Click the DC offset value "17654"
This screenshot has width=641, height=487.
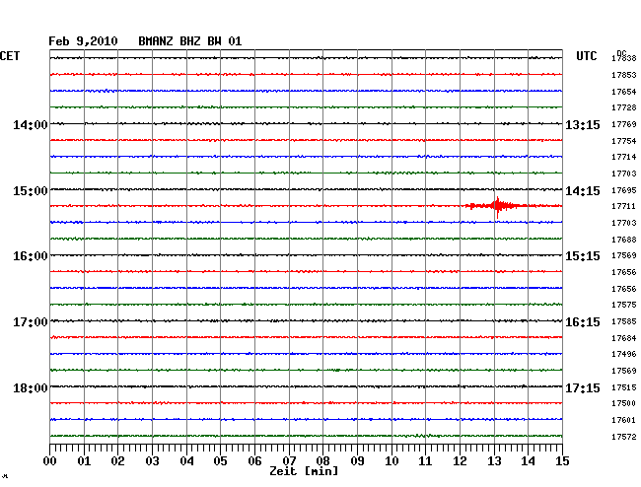tap(624, 92)
